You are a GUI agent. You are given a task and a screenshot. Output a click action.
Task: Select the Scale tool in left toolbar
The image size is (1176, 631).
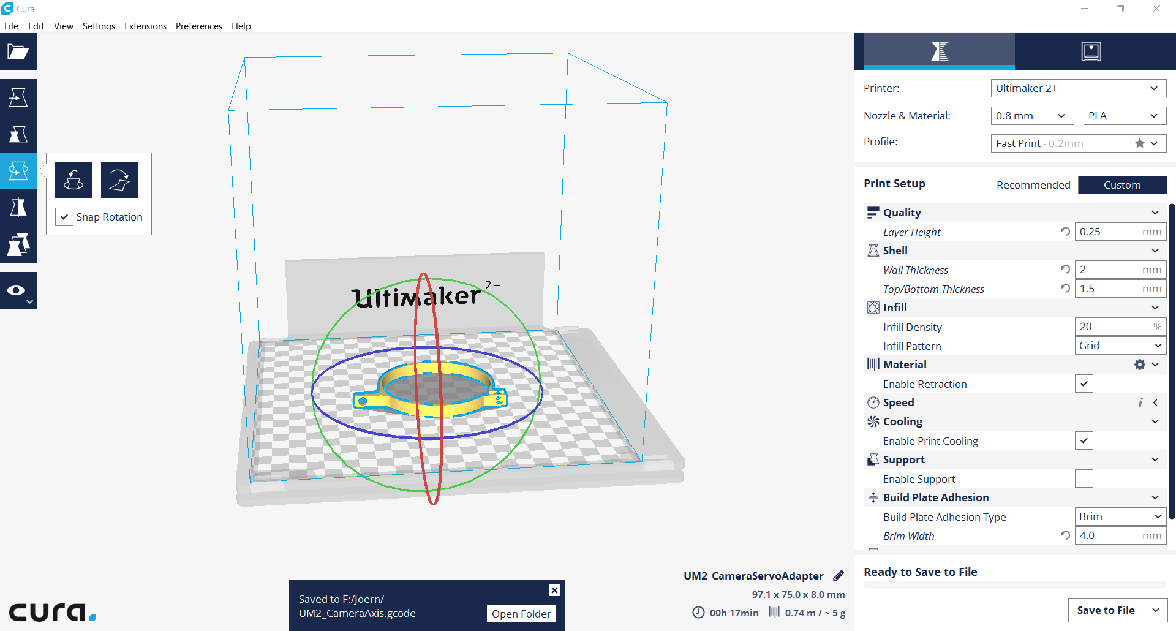[18, 134]
